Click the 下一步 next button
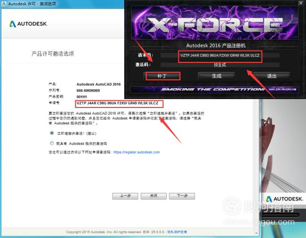This screenshot has height=238, width=306. [182, 196]
